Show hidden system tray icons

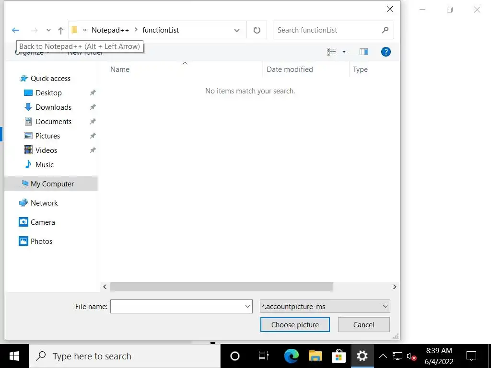tap(383, 356)
